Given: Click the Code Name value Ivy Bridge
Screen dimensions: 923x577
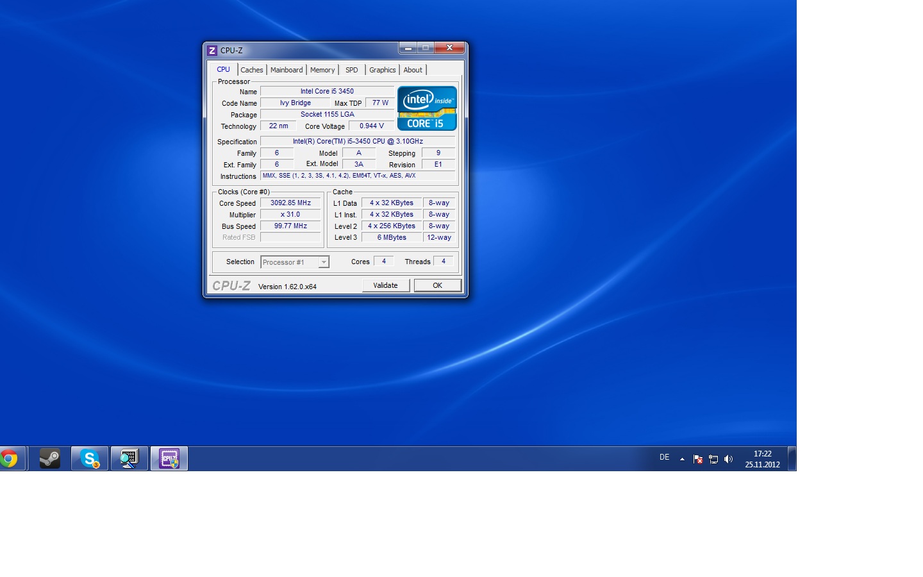Looking at the screenshot, I should tap(295, 103).
